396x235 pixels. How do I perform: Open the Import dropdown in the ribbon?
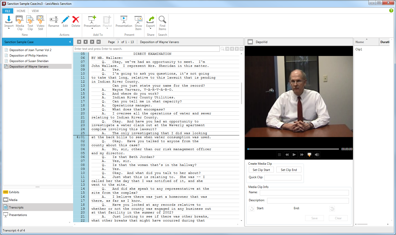(x=9, y=23)
